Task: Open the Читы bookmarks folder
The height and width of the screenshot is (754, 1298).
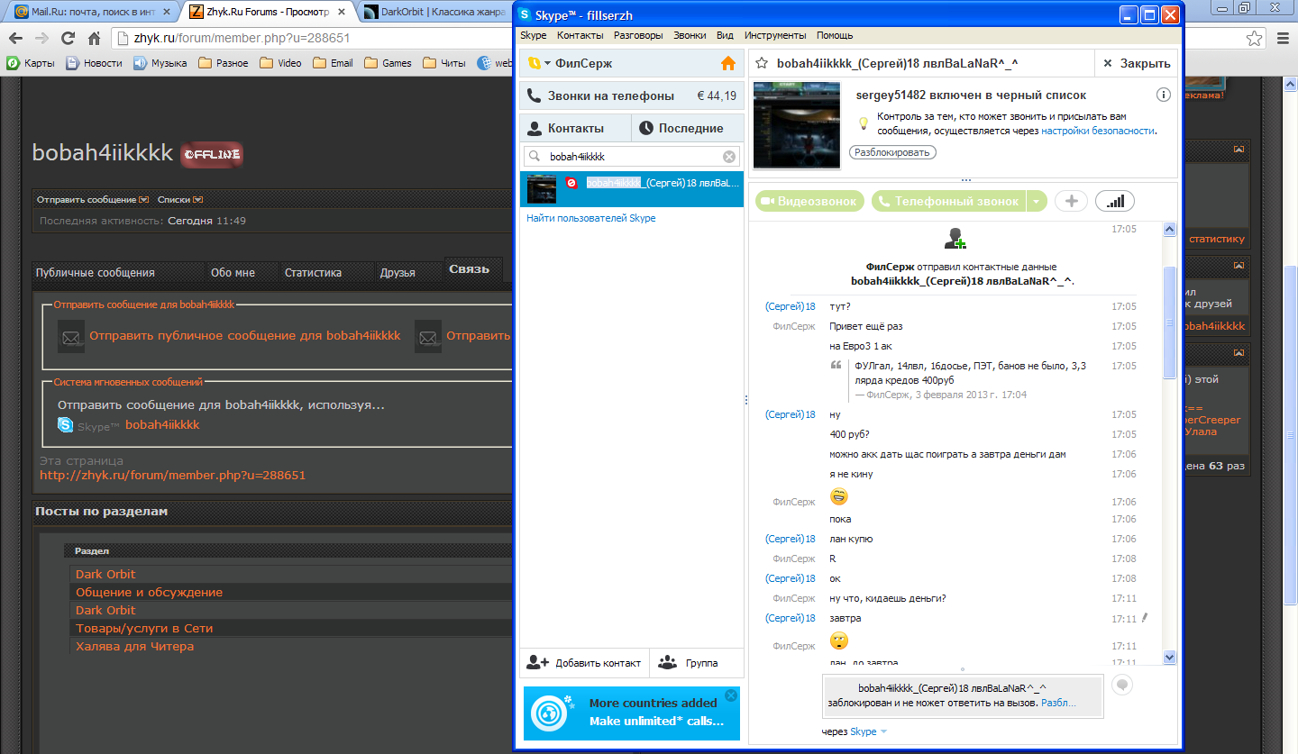Action: point(444,63)
